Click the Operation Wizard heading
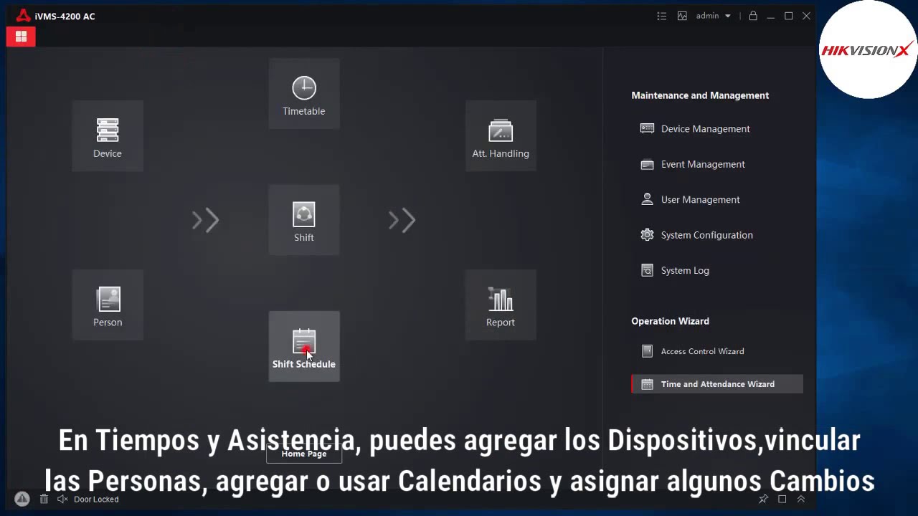Viewport: 918px width, 516px height. 670,321
